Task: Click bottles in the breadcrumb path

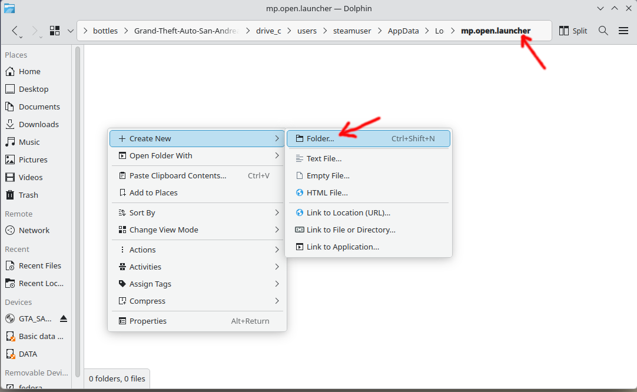Action: click(x=105, y=31)
